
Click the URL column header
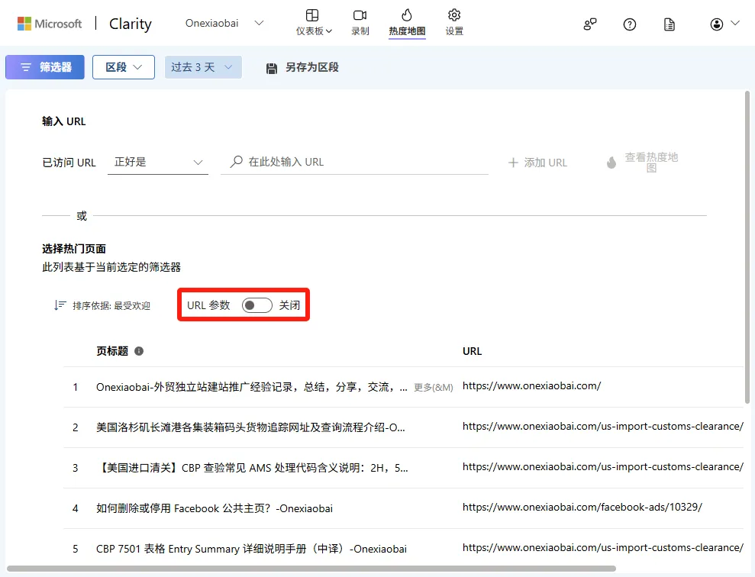click(472, 351)
